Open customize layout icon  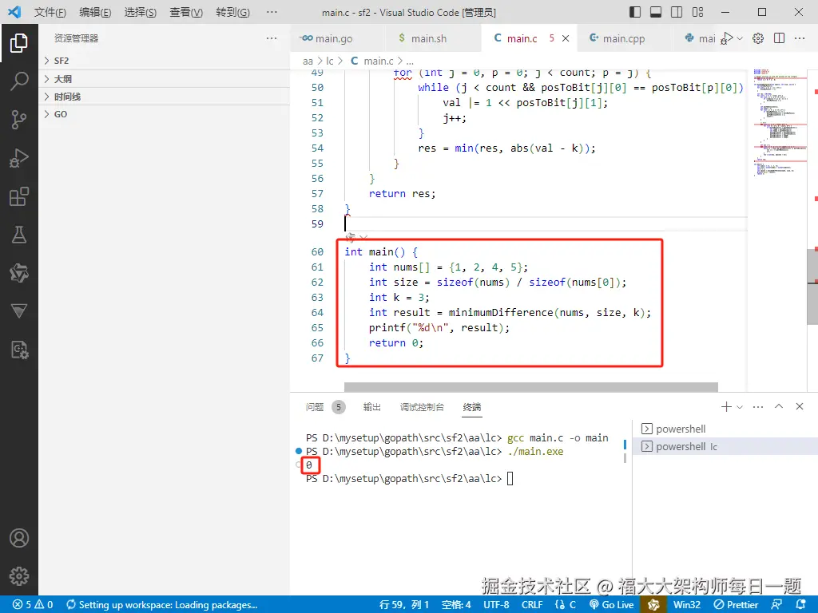click(697, 12)
